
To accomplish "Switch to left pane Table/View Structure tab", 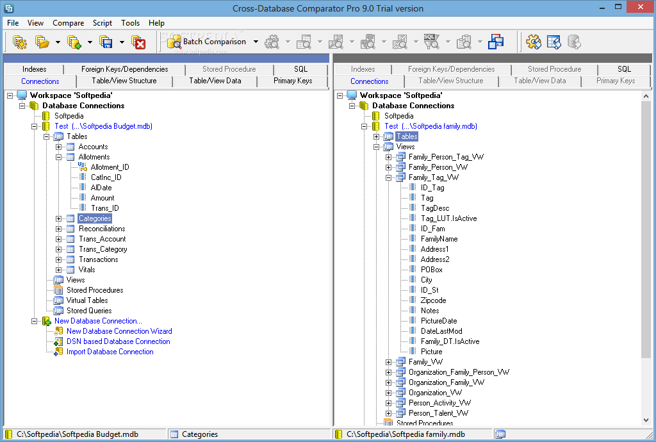I will [124, 81].
